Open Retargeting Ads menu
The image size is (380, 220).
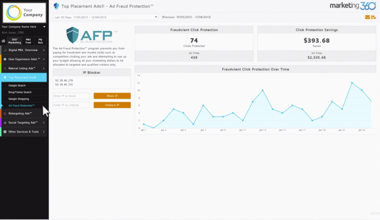click(x=24, y=114)
